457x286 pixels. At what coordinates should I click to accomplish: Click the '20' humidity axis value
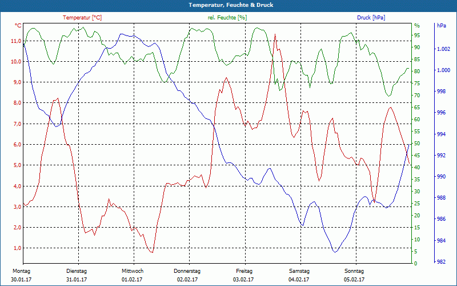pos(417,216)
